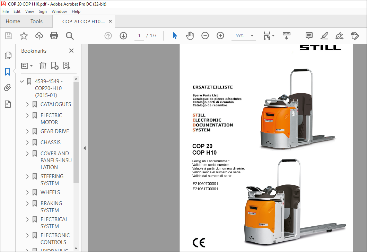The image size is (367, 252).
Task: Close the COP 20 COP H10 tab
Action: pyautogui.click(x=110, y=21)
